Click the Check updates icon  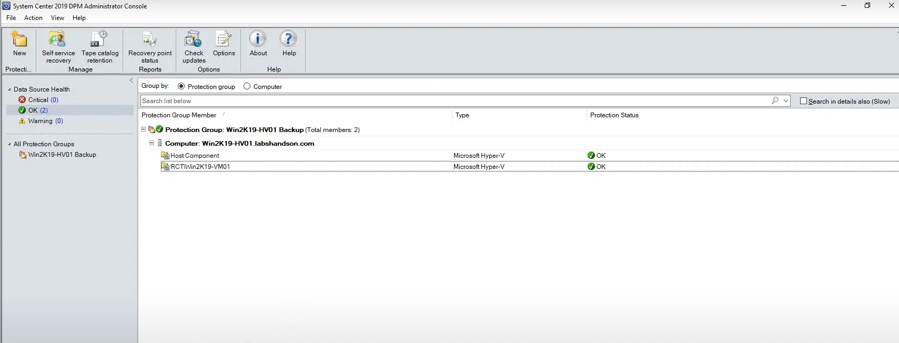click(194, 39)
